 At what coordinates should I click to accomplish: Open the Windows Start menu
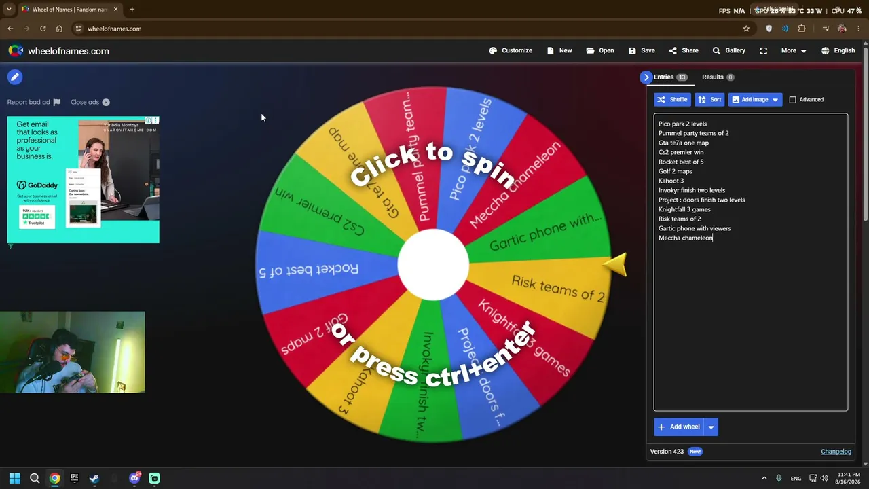tap(14, 478)
